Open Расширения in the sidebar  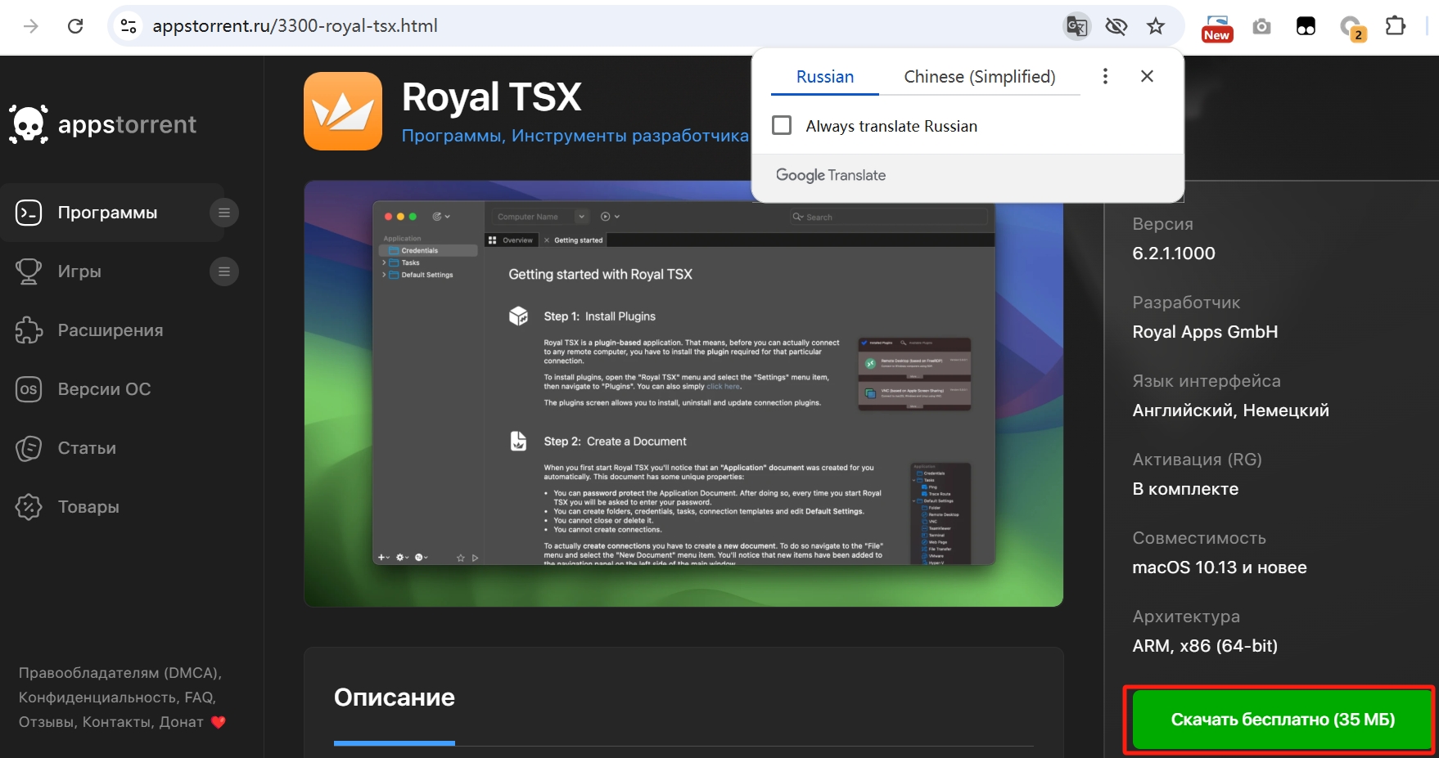tap(110, 330)
